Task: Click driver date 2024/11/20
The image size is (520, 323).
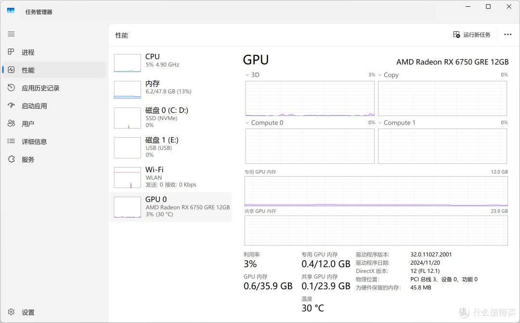Action: [x=425, y=263]
